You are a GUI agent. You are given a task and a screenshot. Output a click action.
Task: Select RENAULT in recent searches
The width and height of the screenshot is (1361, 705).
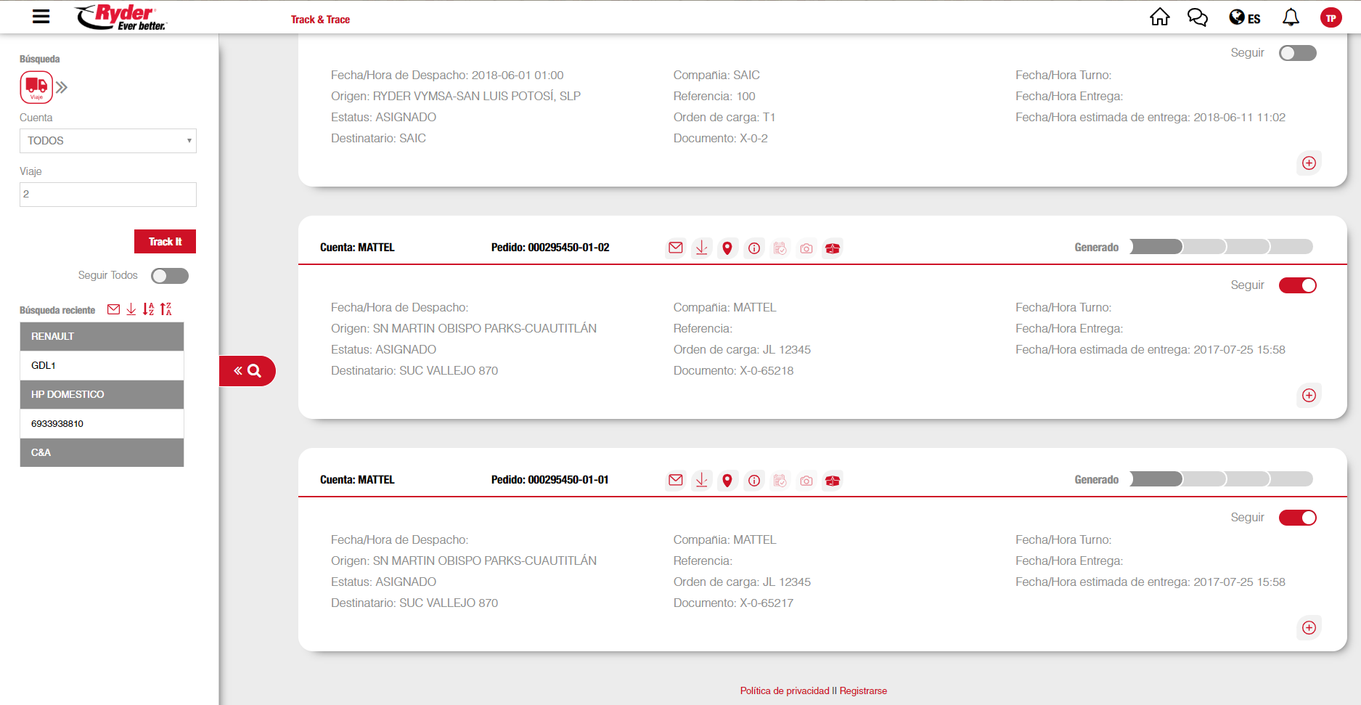point(102,336)
